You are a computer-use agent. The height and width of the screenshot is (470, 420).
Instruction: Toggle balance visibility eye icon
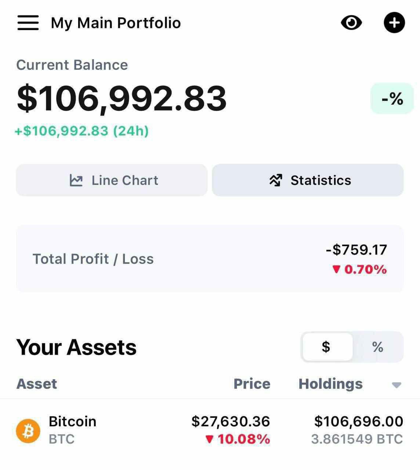[x=351, y=23]
